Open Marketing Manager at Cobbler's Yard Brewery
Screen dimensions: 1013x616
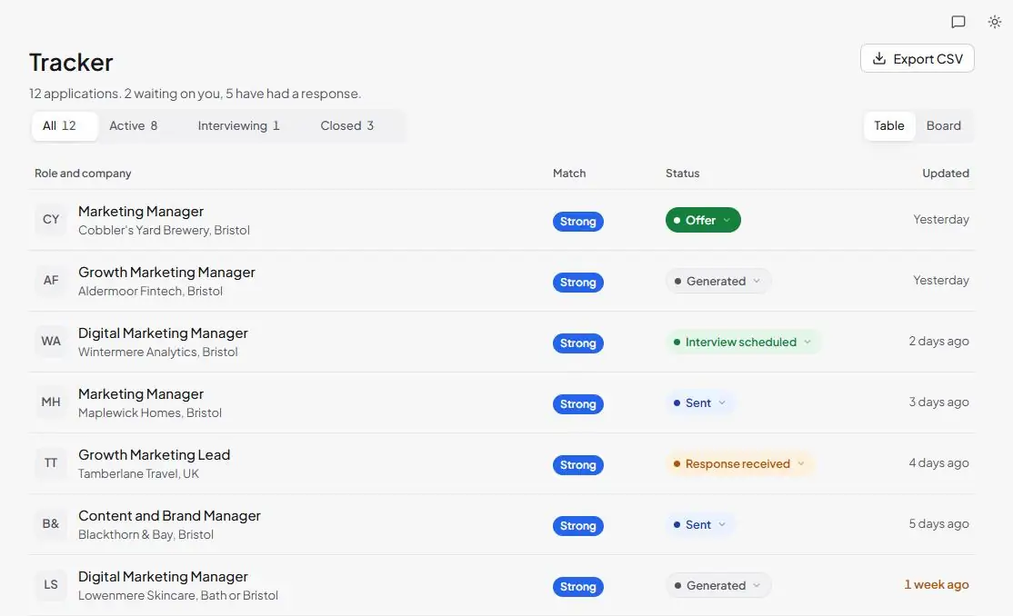coord(141,211)
